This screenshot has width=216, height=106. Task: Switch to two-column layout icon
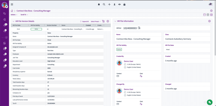coord(208,15)
